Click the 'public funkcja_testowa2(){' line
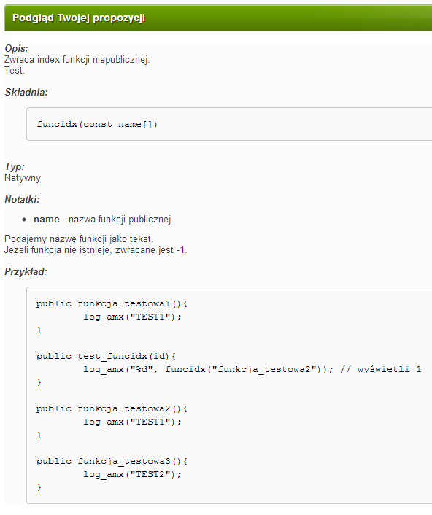 click(112, 409)
